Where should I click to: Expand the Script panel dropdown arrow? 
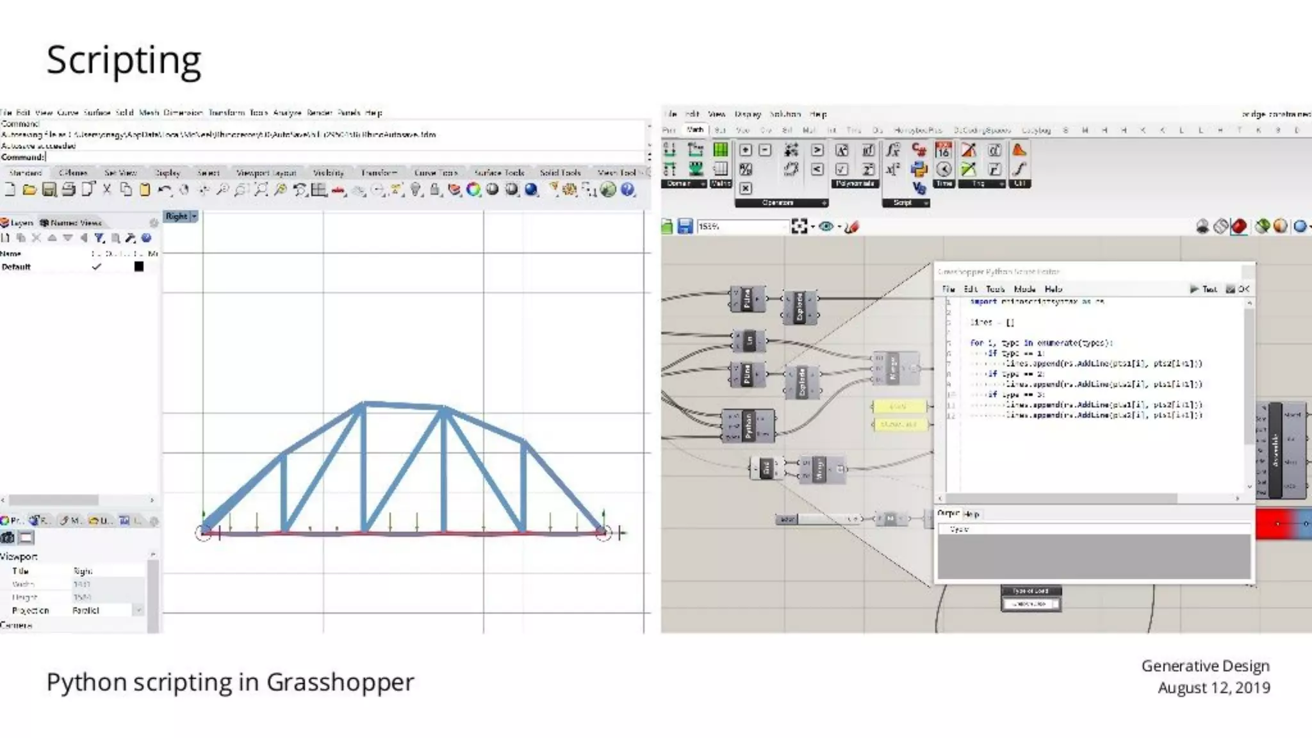[x=926, y=203]
